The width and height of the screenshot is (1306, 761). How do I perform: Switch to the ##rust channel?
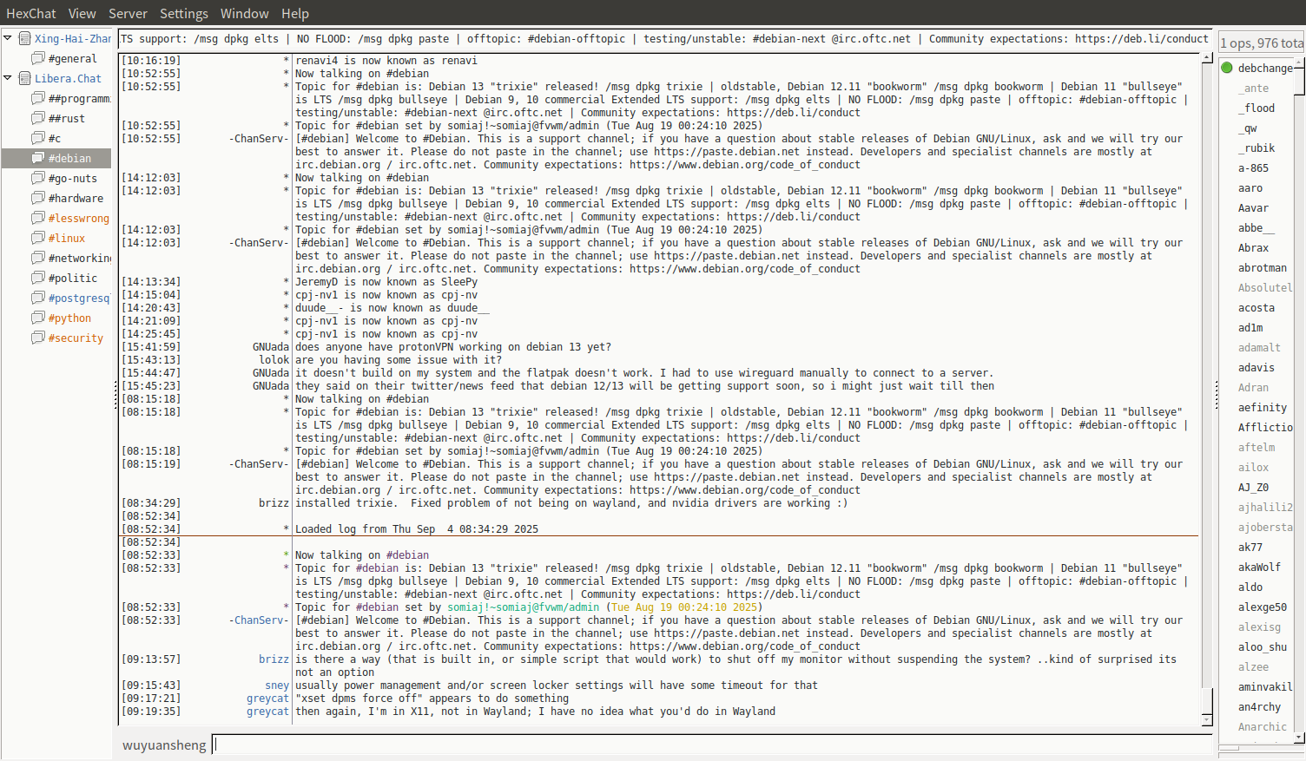coord(67,118)
